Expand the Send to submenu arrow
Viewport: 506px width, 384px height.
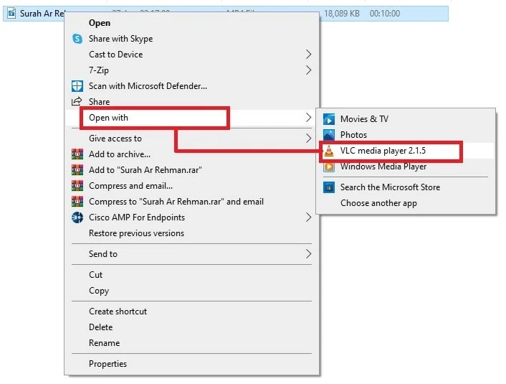tap(308, 254)
